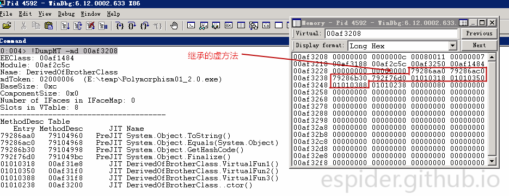Click the Memory window system menu icon
509x196 pixels.
(296, 23)
